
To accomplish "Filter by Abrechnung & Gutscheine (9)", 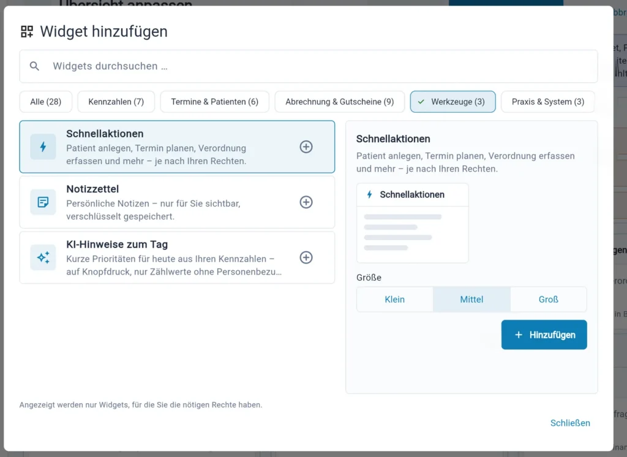I will point(339,102).
